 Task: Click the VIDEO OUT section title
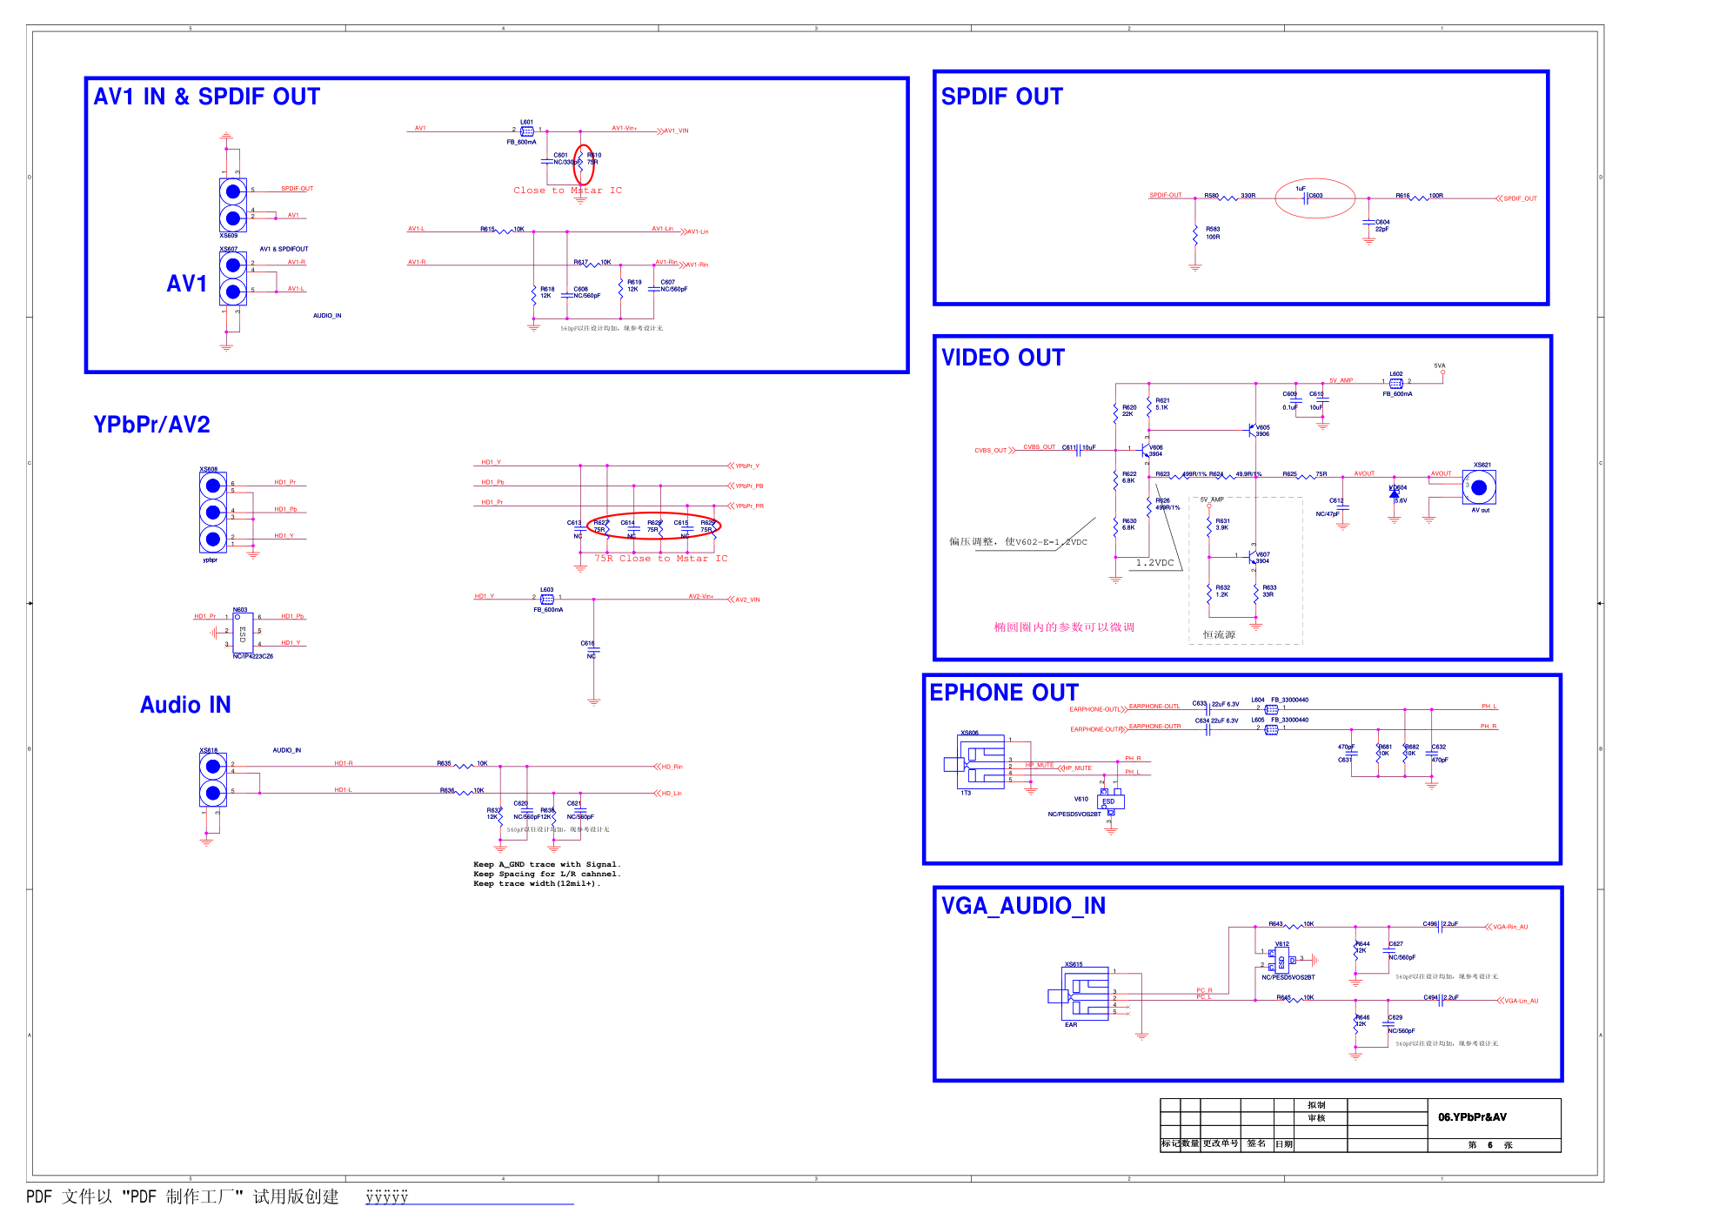[x=1002, y=358]
